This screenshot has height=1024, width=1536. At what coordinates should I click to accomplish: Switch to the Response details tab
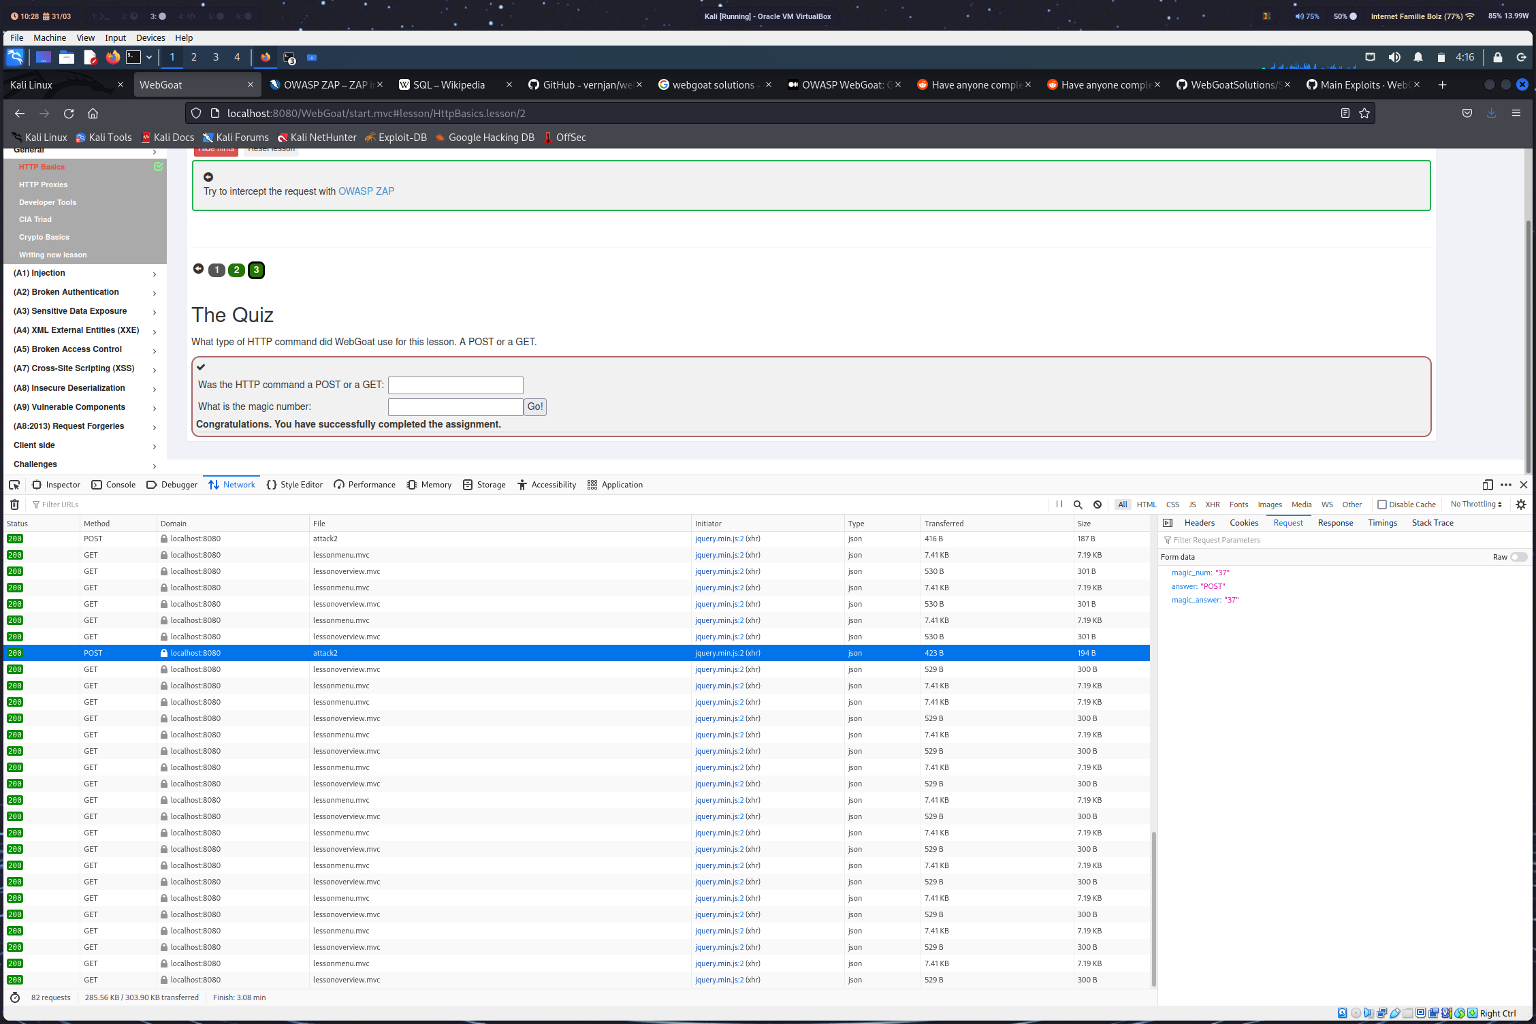click(x=1335, y=523)
